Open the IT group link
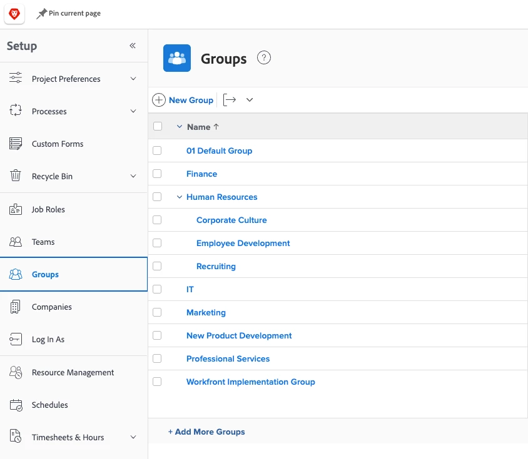Viewport: 528px width, 459px height. click(190, 289)
